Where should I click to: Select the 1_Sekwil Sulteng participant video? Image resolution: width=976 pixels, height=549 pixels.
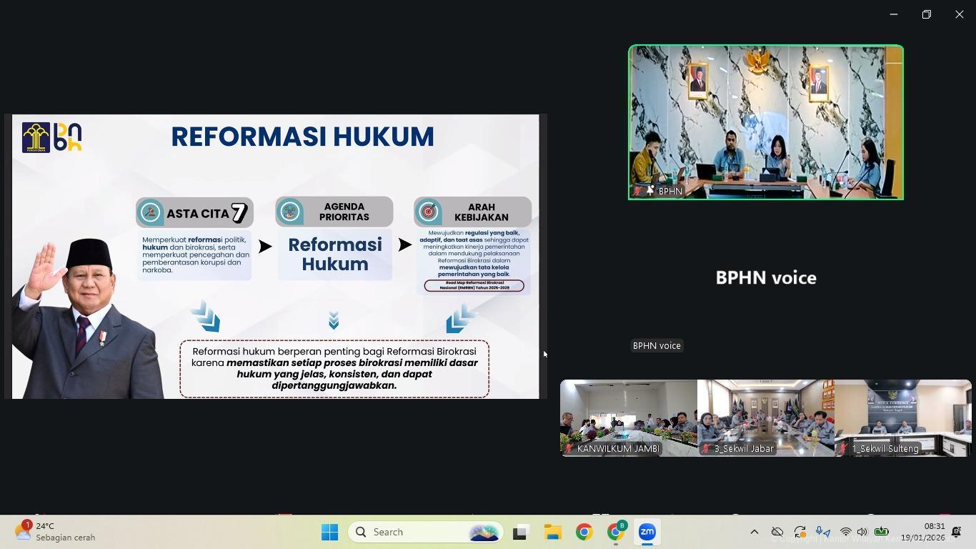click(x=903, y=417)
